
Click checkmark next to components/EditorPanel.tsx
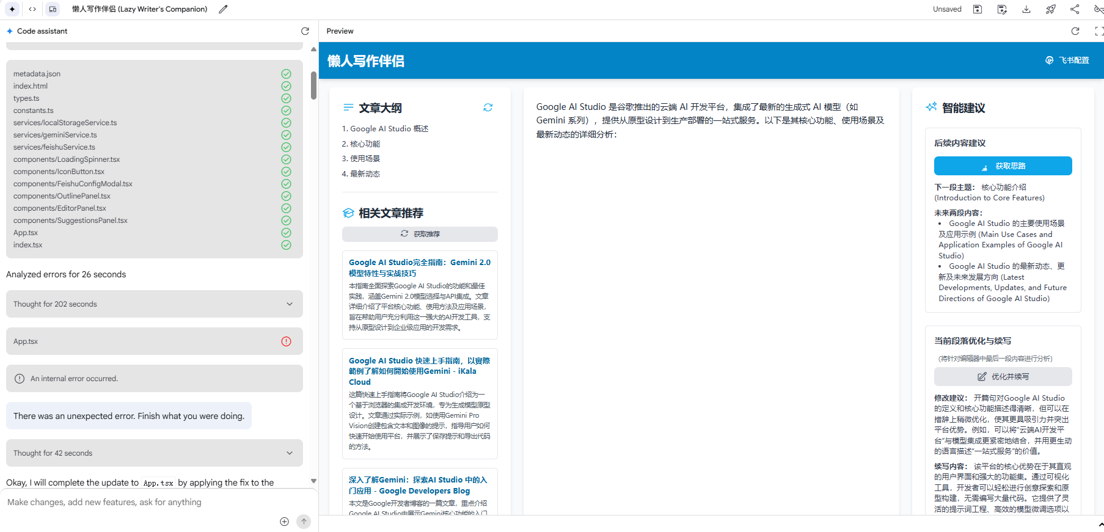tap(286, 208)
